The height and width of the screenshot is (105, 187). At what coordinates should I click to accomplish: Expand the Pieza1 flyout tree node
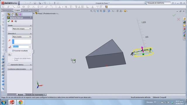34,13
